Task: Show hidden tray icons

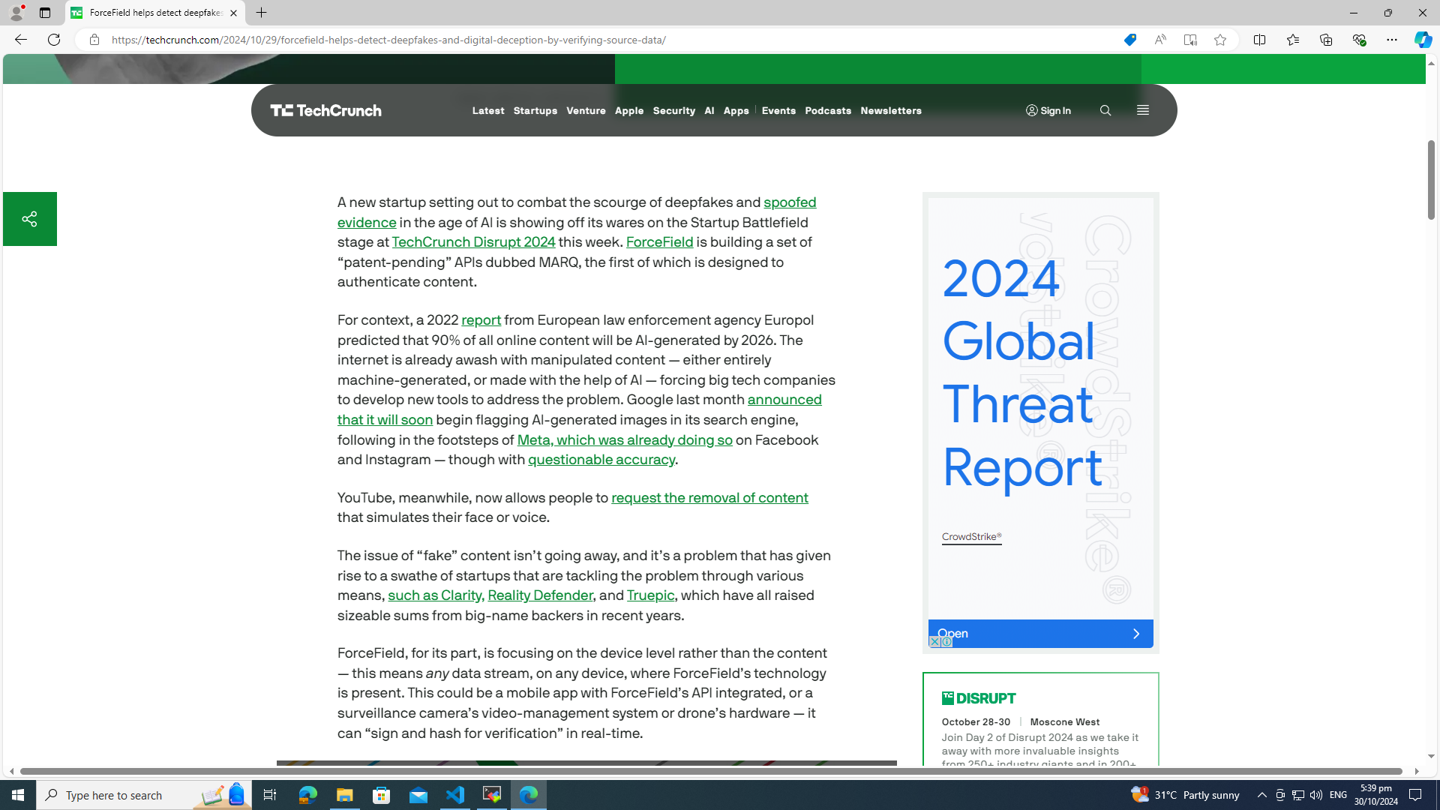Action: [x=1261, y=795]
